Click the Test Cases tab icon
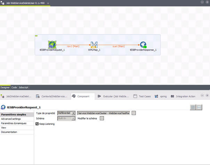 (135, 96)
